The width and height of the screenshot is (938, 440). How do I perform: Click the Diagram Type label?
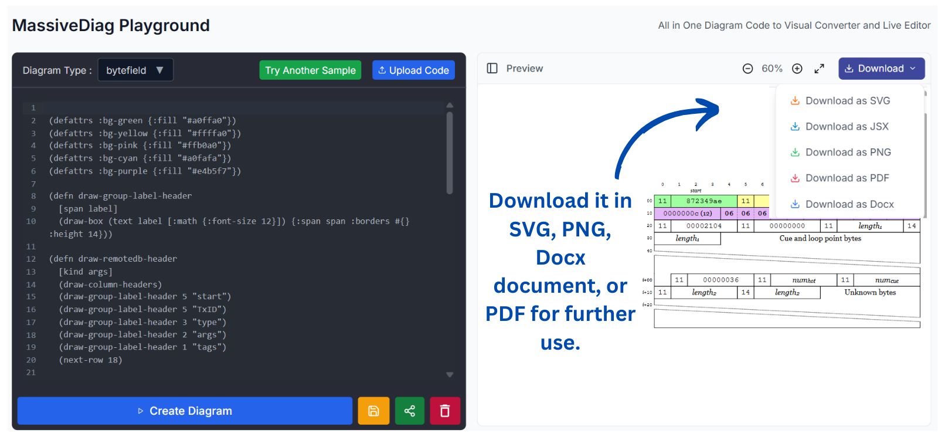[x=57, y=70]
